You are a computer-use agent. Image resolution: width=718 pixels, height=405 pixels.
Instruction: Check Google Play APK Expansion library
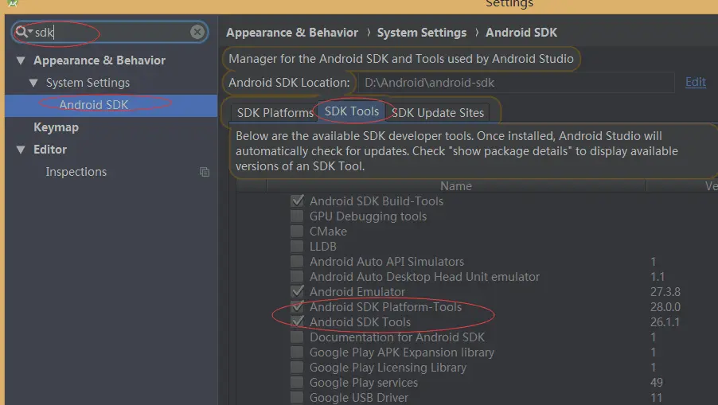[297, 352]
